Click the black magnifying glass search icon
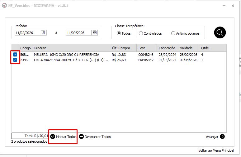 click(220, 32)
